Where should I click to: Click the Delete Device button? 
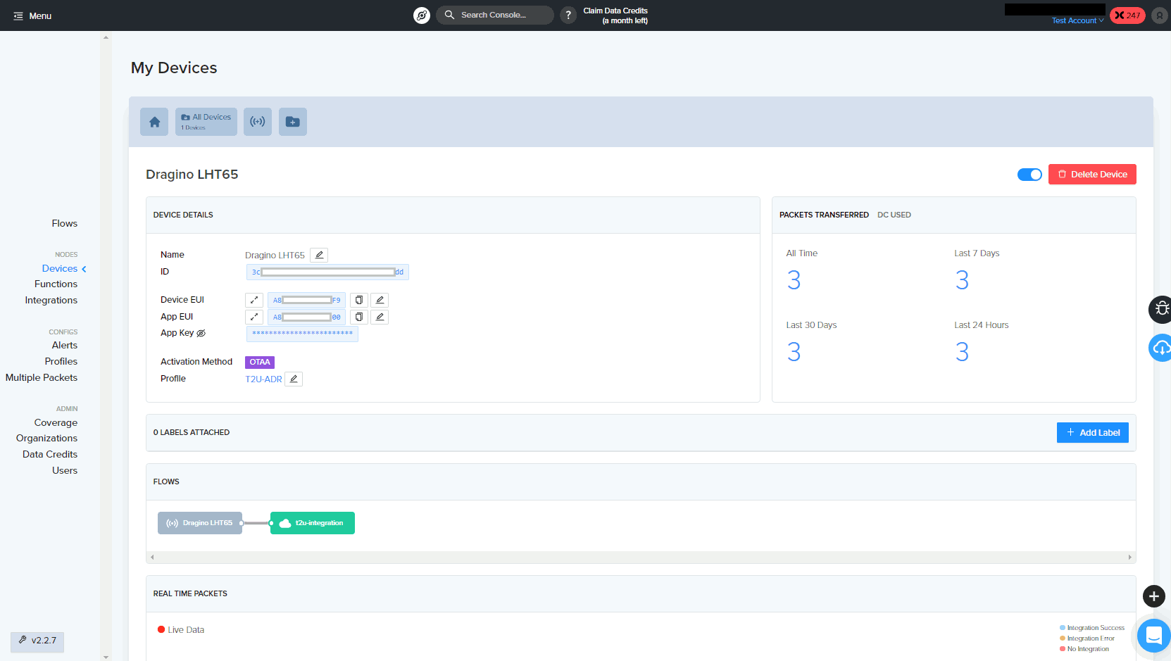pyautogui.click(x=1092, y=175)
